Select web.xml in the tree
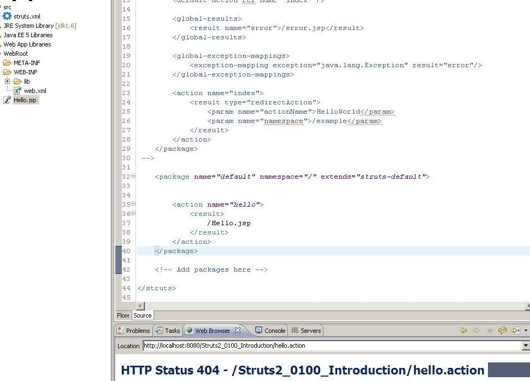Image resolution: width=530 pixels, height=381 pixels. click(35, 91)
